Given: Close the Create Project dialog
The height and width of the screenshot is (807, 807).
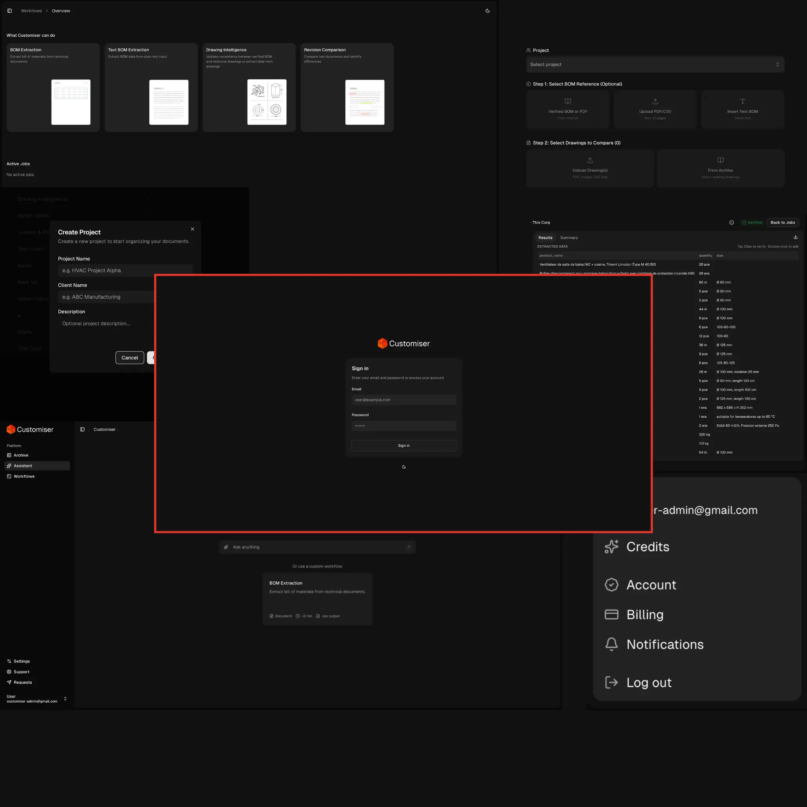Looking at the screenshot, I should [192, 229].
